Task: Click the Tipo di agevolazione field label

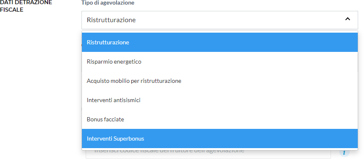Action: tap(108, 3)
